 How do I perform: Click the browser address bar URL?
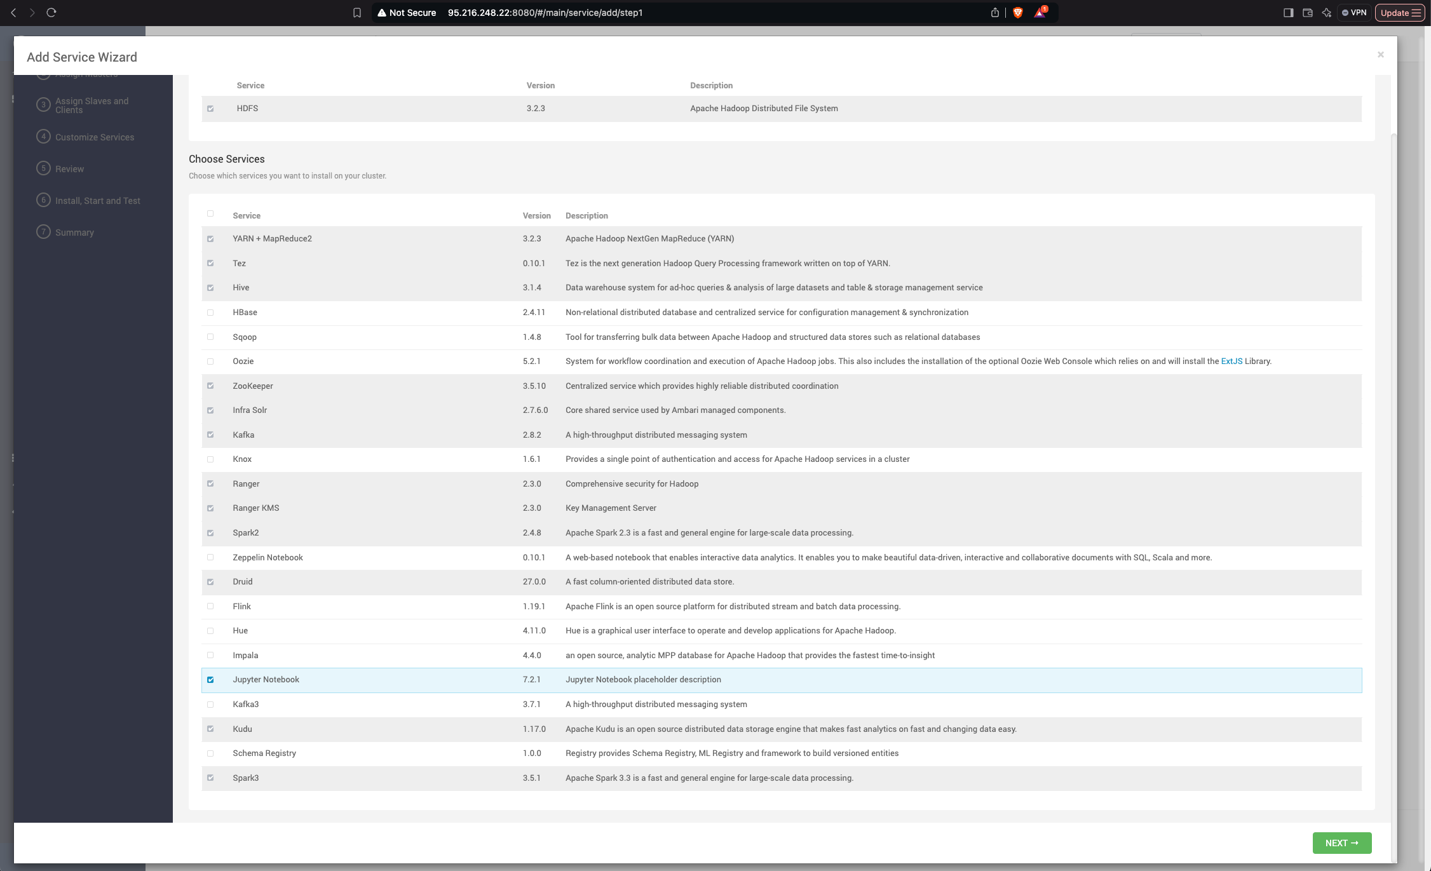point(545,13)
